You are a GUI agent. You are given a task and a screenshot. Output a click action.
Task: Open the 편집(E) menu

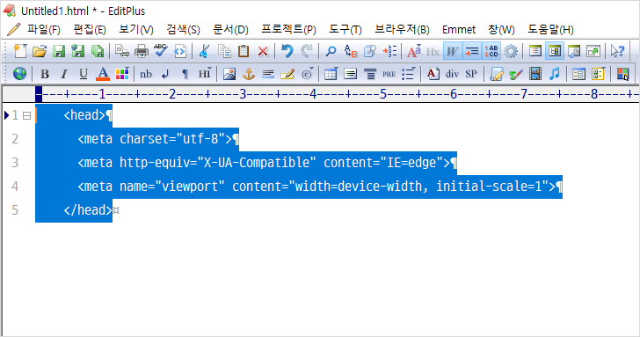click(x=90, y=29)
